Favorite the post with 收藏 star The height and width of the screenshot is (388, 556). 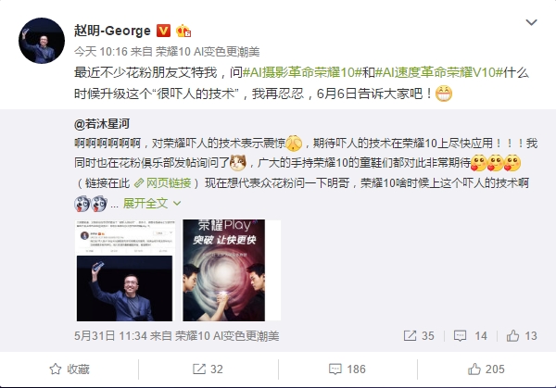tap(69, 369)
